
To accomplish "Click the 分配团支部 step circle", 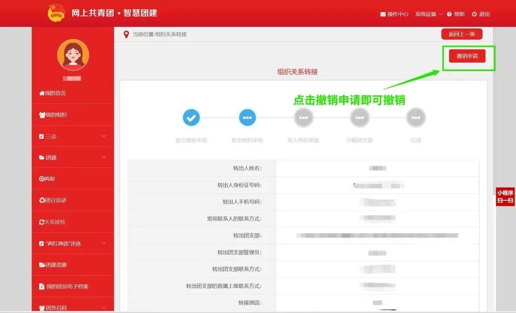I will coord(360,118).
